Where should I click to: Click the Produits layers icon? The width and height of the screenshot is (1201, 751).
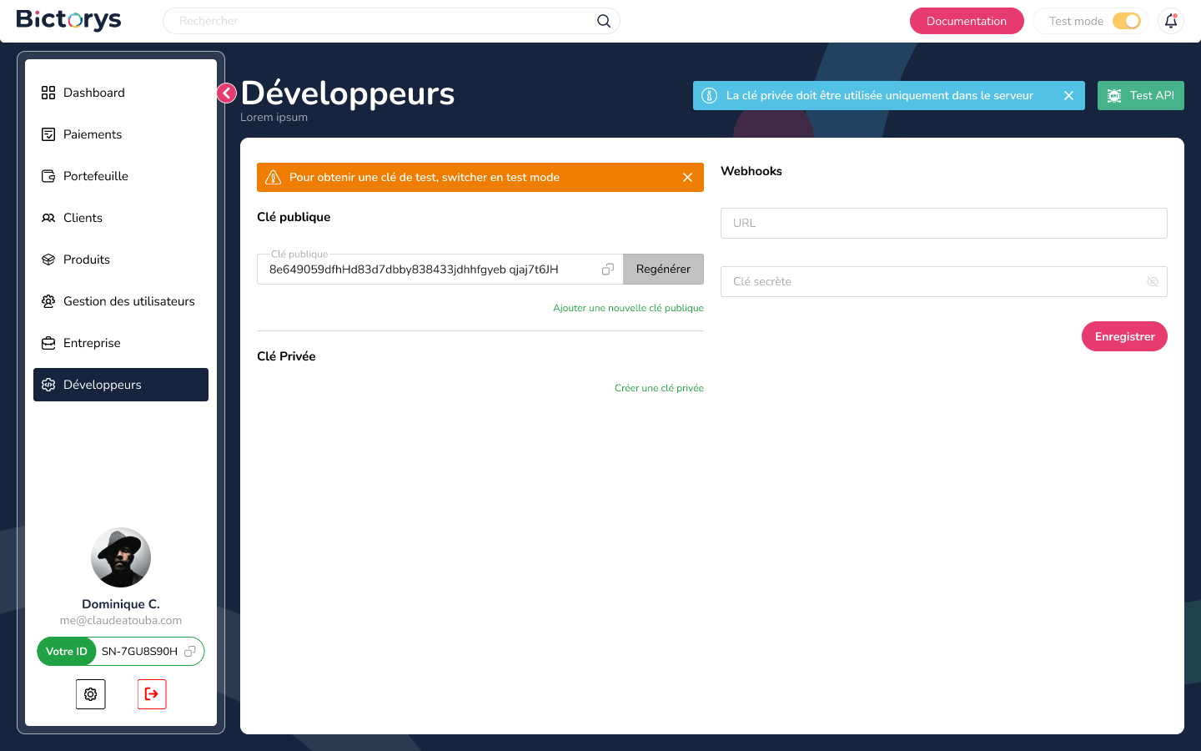click(48, 260)
